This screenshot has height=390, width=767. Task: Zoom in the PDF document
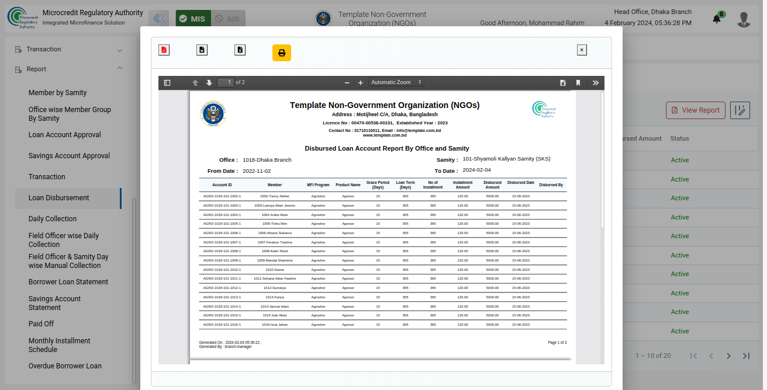point(361,83)
